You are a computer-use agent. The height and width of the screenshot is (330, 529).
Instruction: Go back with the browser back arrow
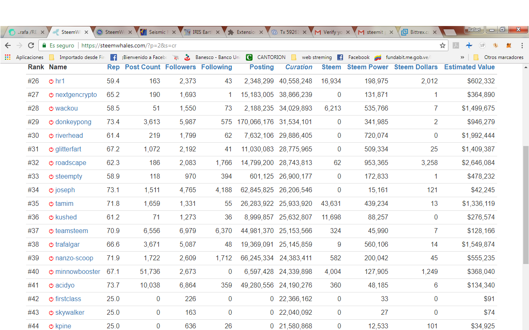click(8, 45)
